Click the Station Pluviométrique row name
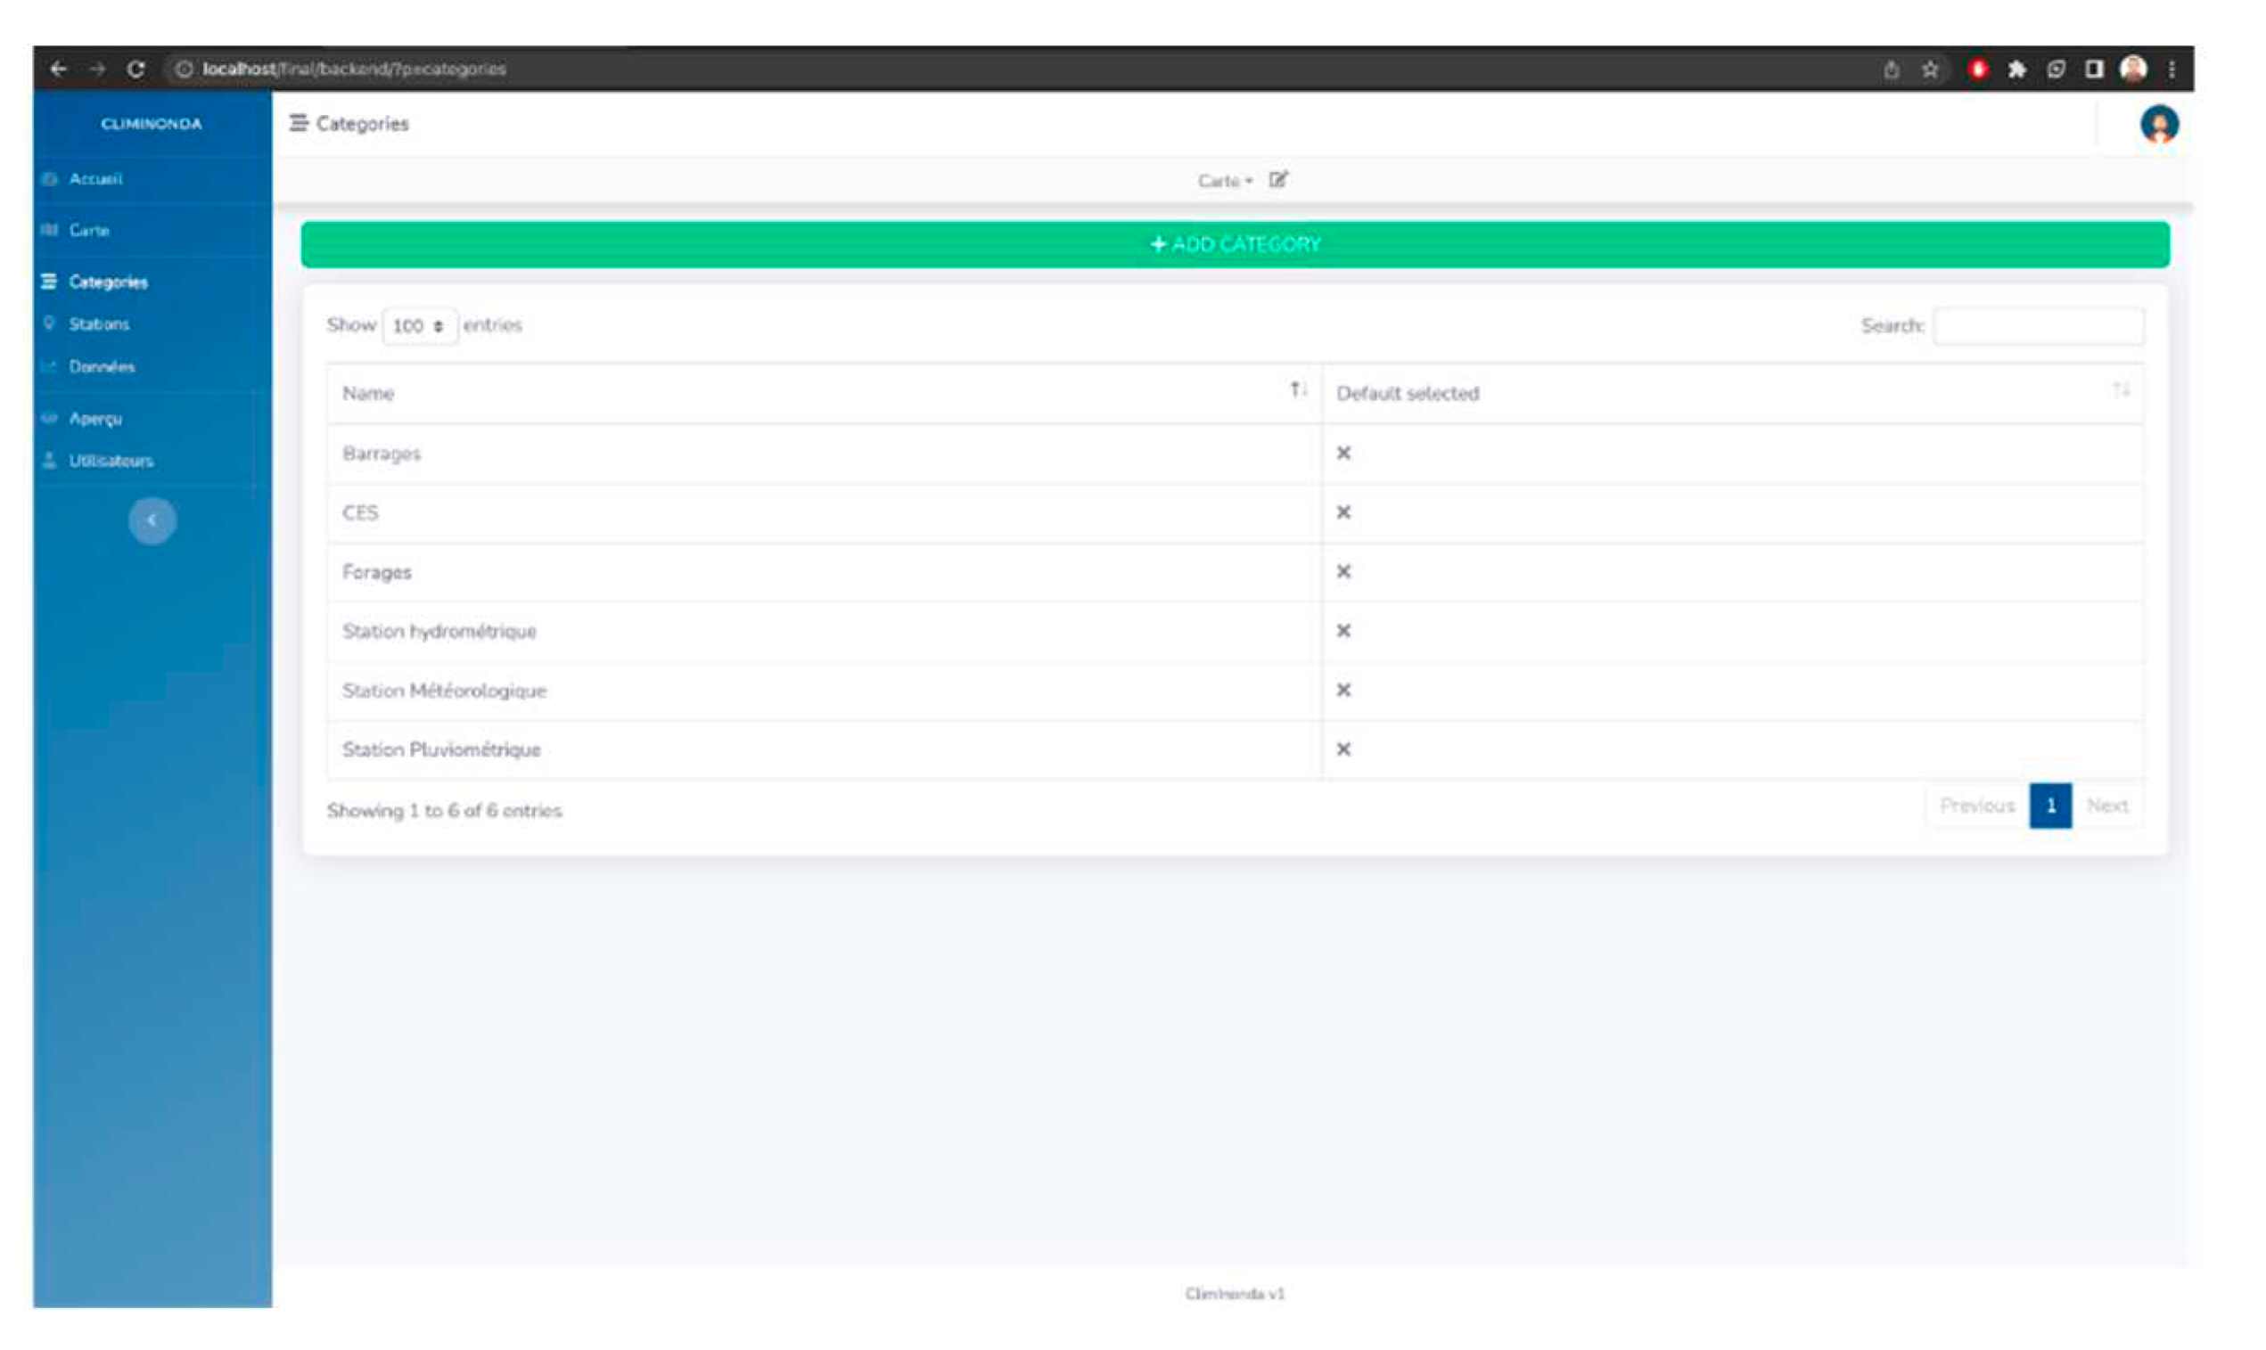 [x=441, y=750]
